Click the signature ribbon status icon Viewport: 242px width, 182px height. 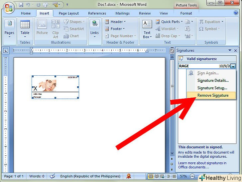(128, 176)
